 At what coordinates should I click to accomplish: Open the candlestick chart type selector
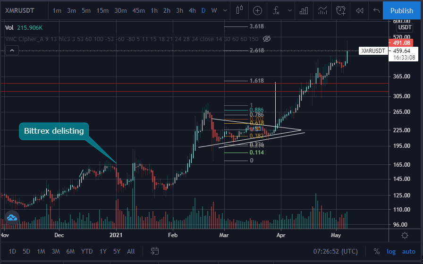pos(239,10)
